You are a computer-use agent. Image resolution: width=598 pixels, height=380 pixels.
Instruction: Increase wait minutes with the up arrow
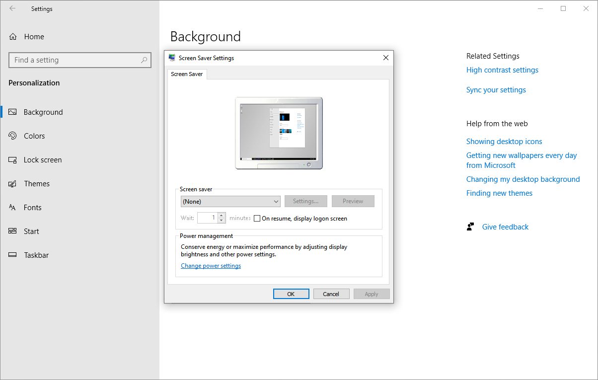point(221,215)
